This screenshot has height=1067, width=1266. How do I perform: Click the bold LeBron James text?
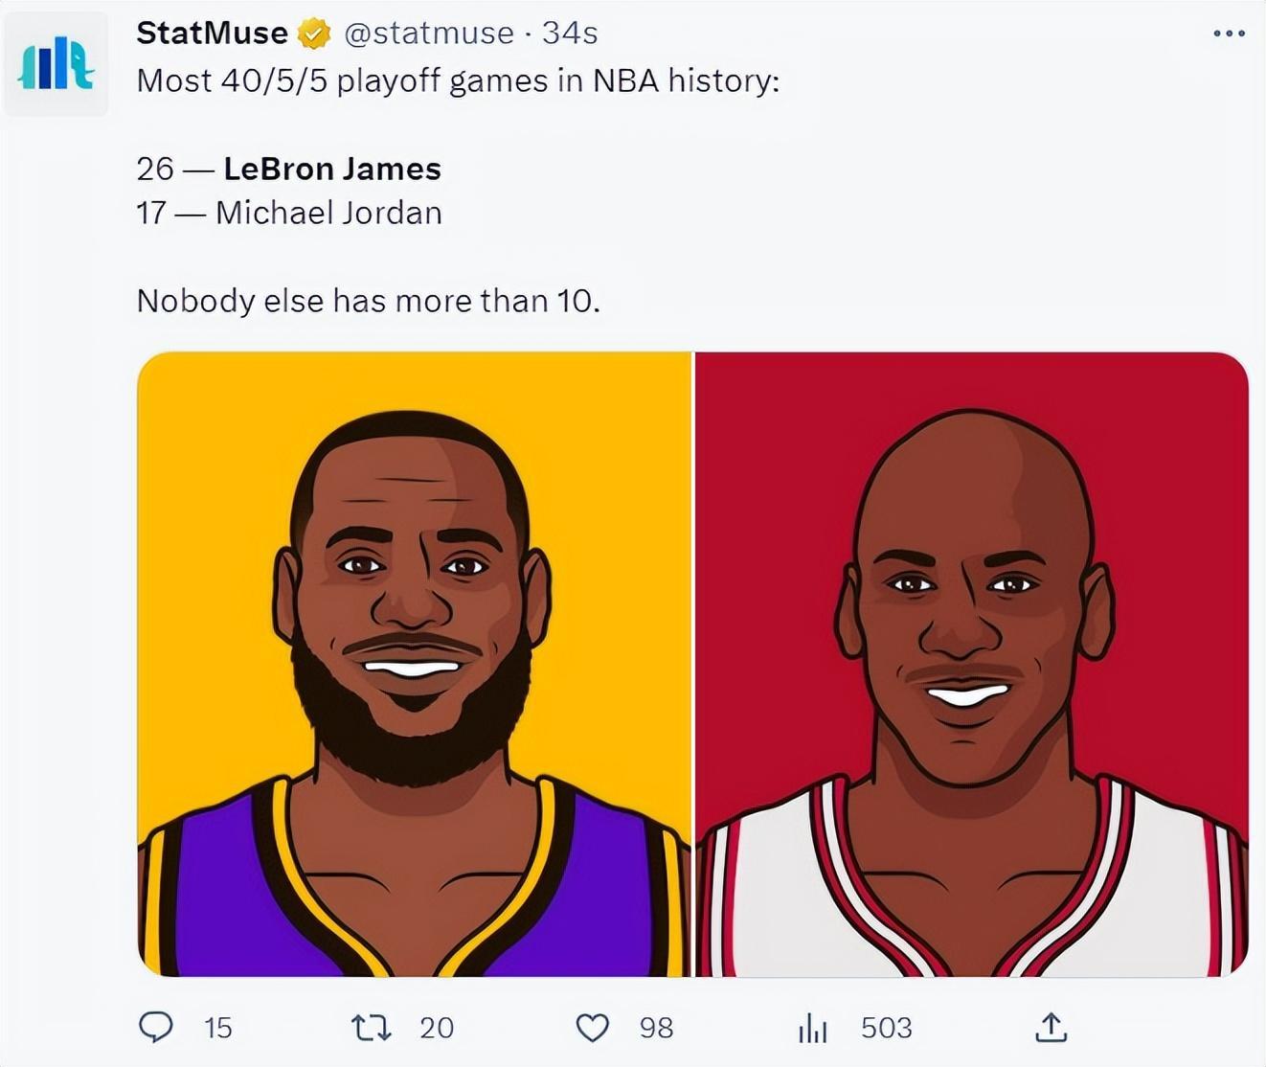332,170
